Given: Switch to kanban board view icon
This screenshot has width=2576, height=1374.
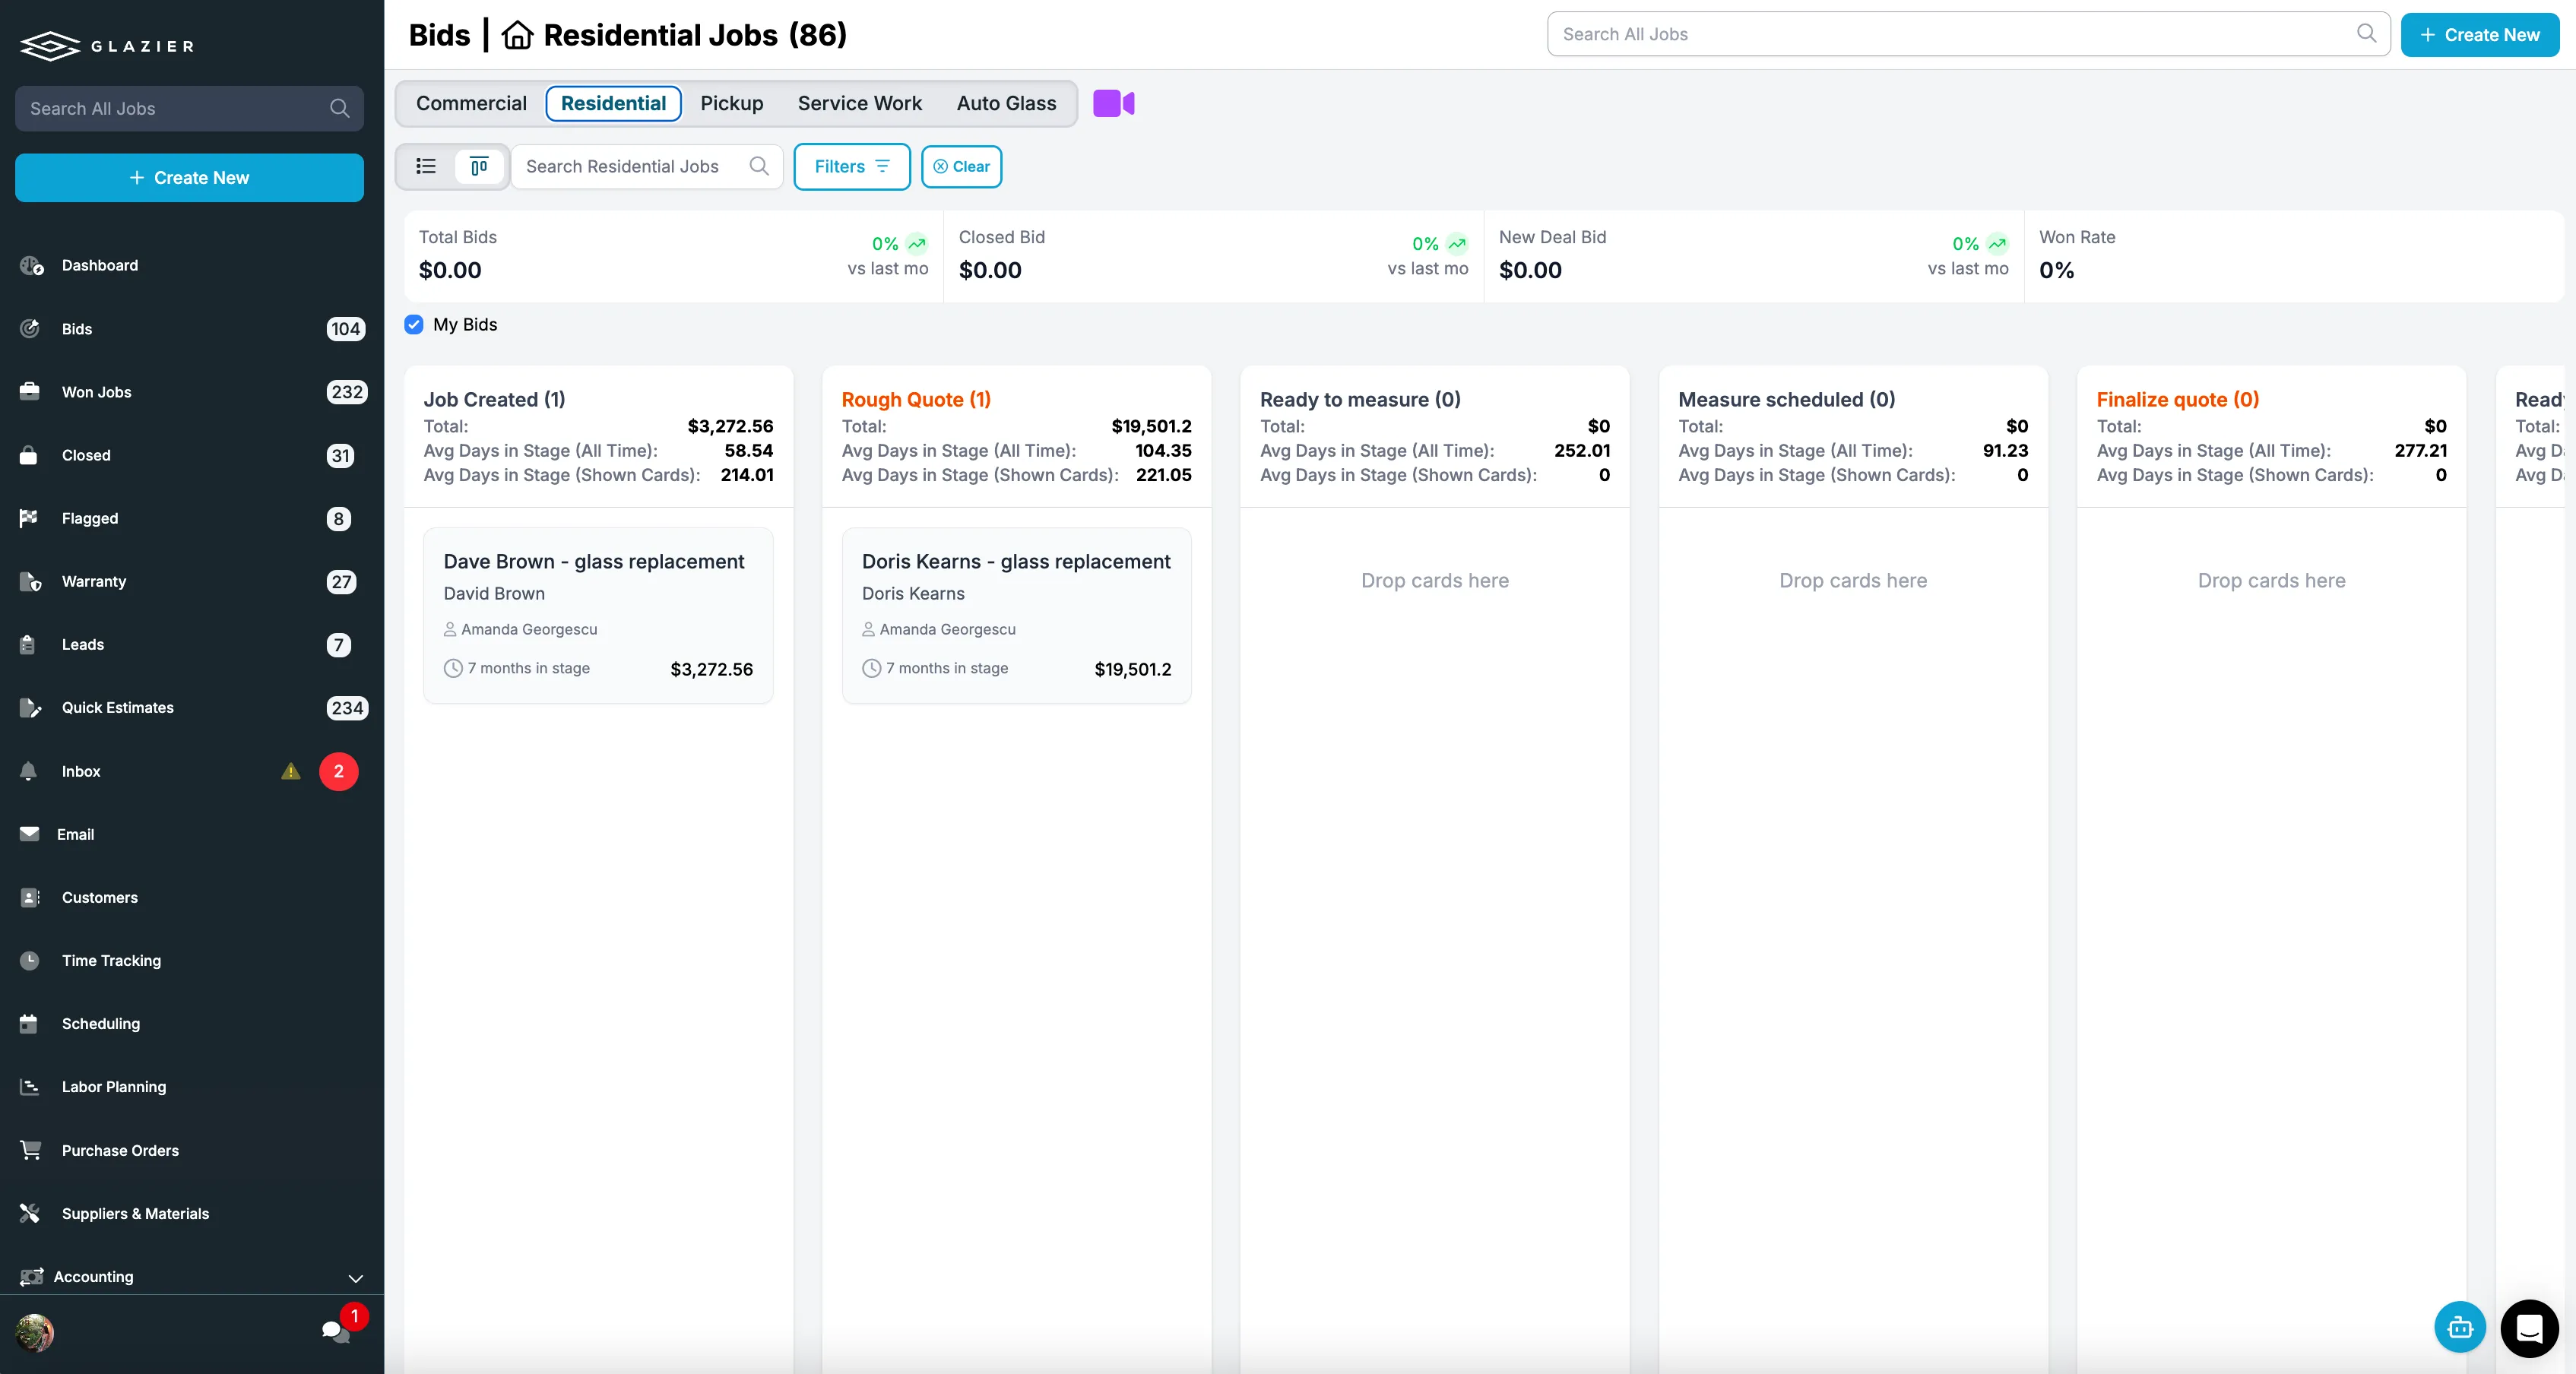Looking at the screenshot, I should (479, 166).
